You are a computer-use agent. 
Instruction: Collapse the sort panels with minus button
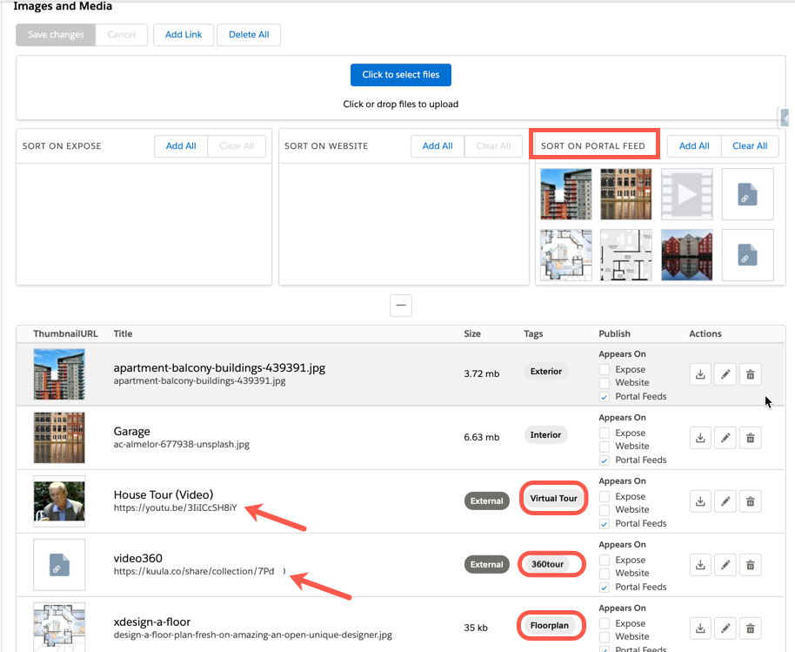coord(400,306)
